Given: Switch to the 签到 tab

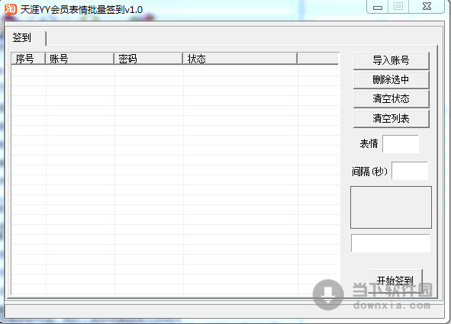Looking at the screenshot, I should coord(27,37).
